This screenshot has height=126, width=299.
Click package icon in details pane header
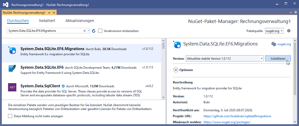tap(177, 44)
